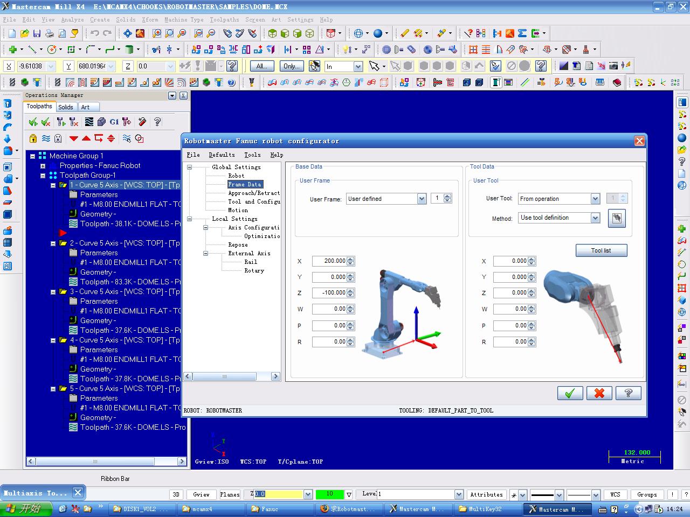
Task: Increment the User Frame number stepper
Action: pos(447,197)
